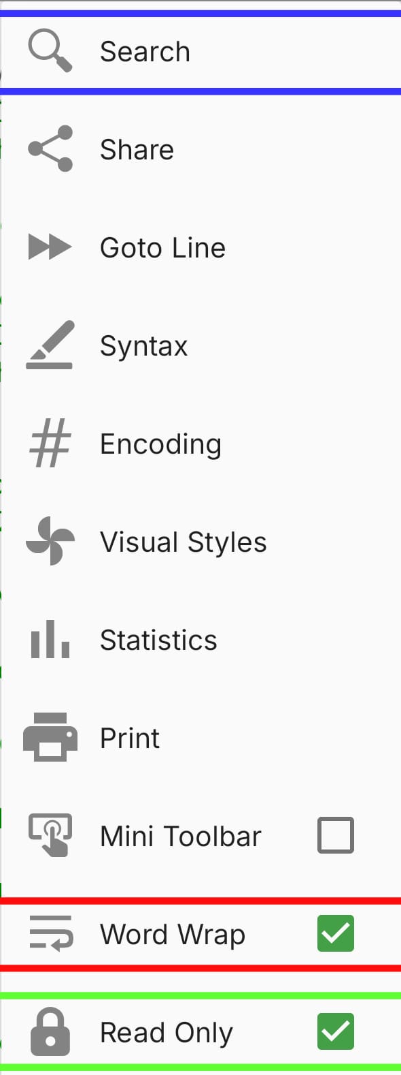Click the word wrap arrow icon
The image size is (401, 1075).
tap(50, 933)
